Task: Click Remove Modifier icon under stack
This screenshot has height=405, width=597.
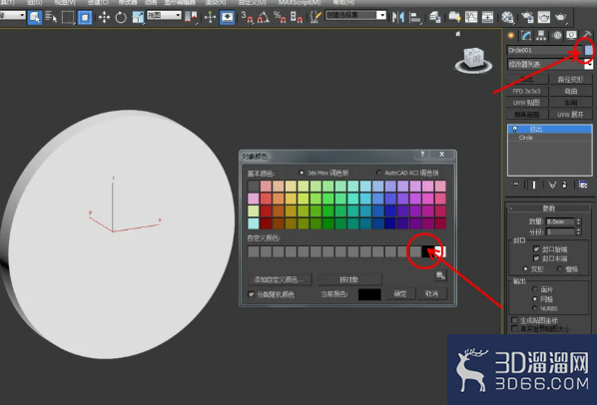Action: click(x=565, y=185)
